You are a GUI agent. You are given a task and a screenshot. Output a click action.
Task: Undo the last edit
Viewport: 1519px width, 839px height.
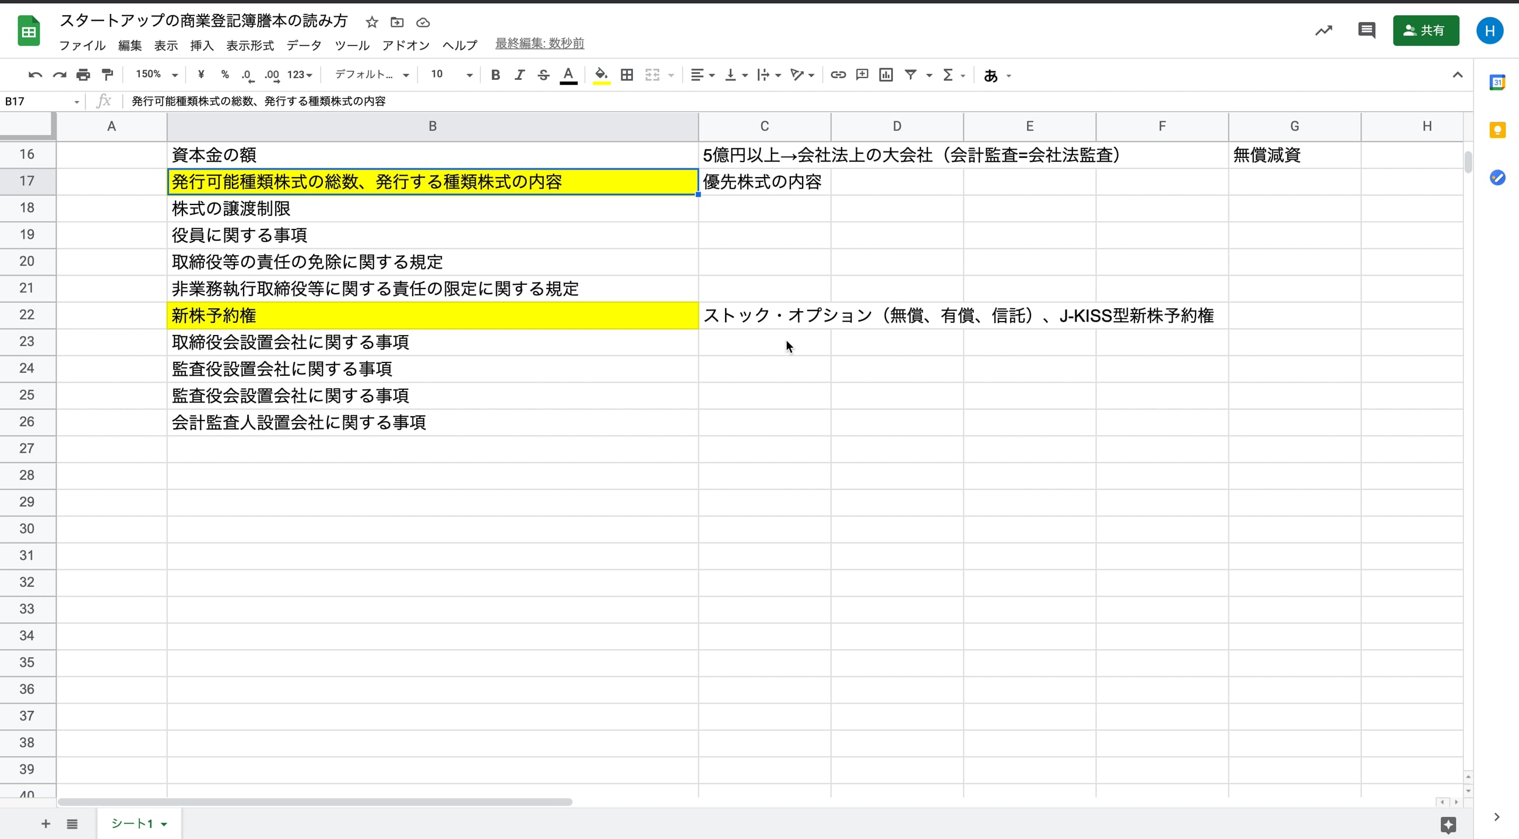coord(35,75)
